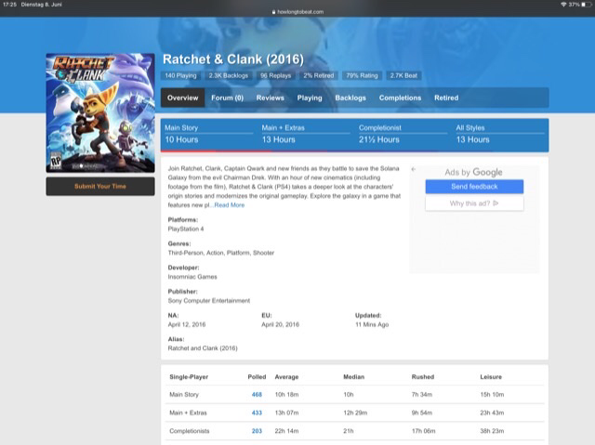Click the Ratchet & Clank (2016) title
Viewport: 595px width, 445px height.
pyautogui.click(x=233, y=59)
